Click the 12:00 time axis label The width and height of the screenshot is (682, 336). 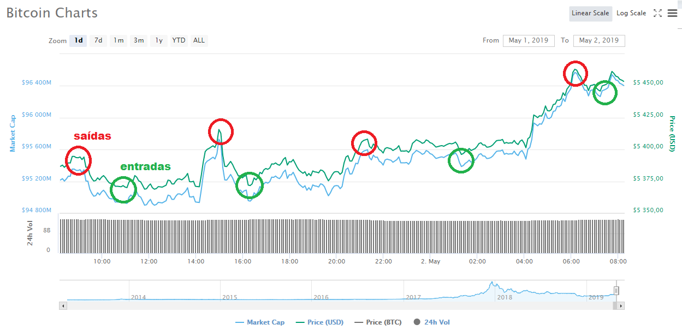point(149,261)
